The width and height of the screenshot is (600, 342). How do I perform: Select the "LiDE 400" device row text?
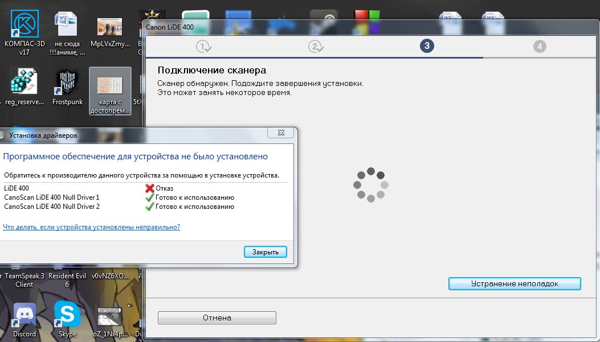17,188
